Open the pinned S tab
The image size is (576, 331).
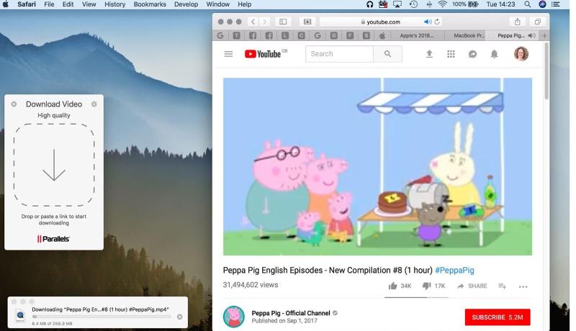point(366,35)
